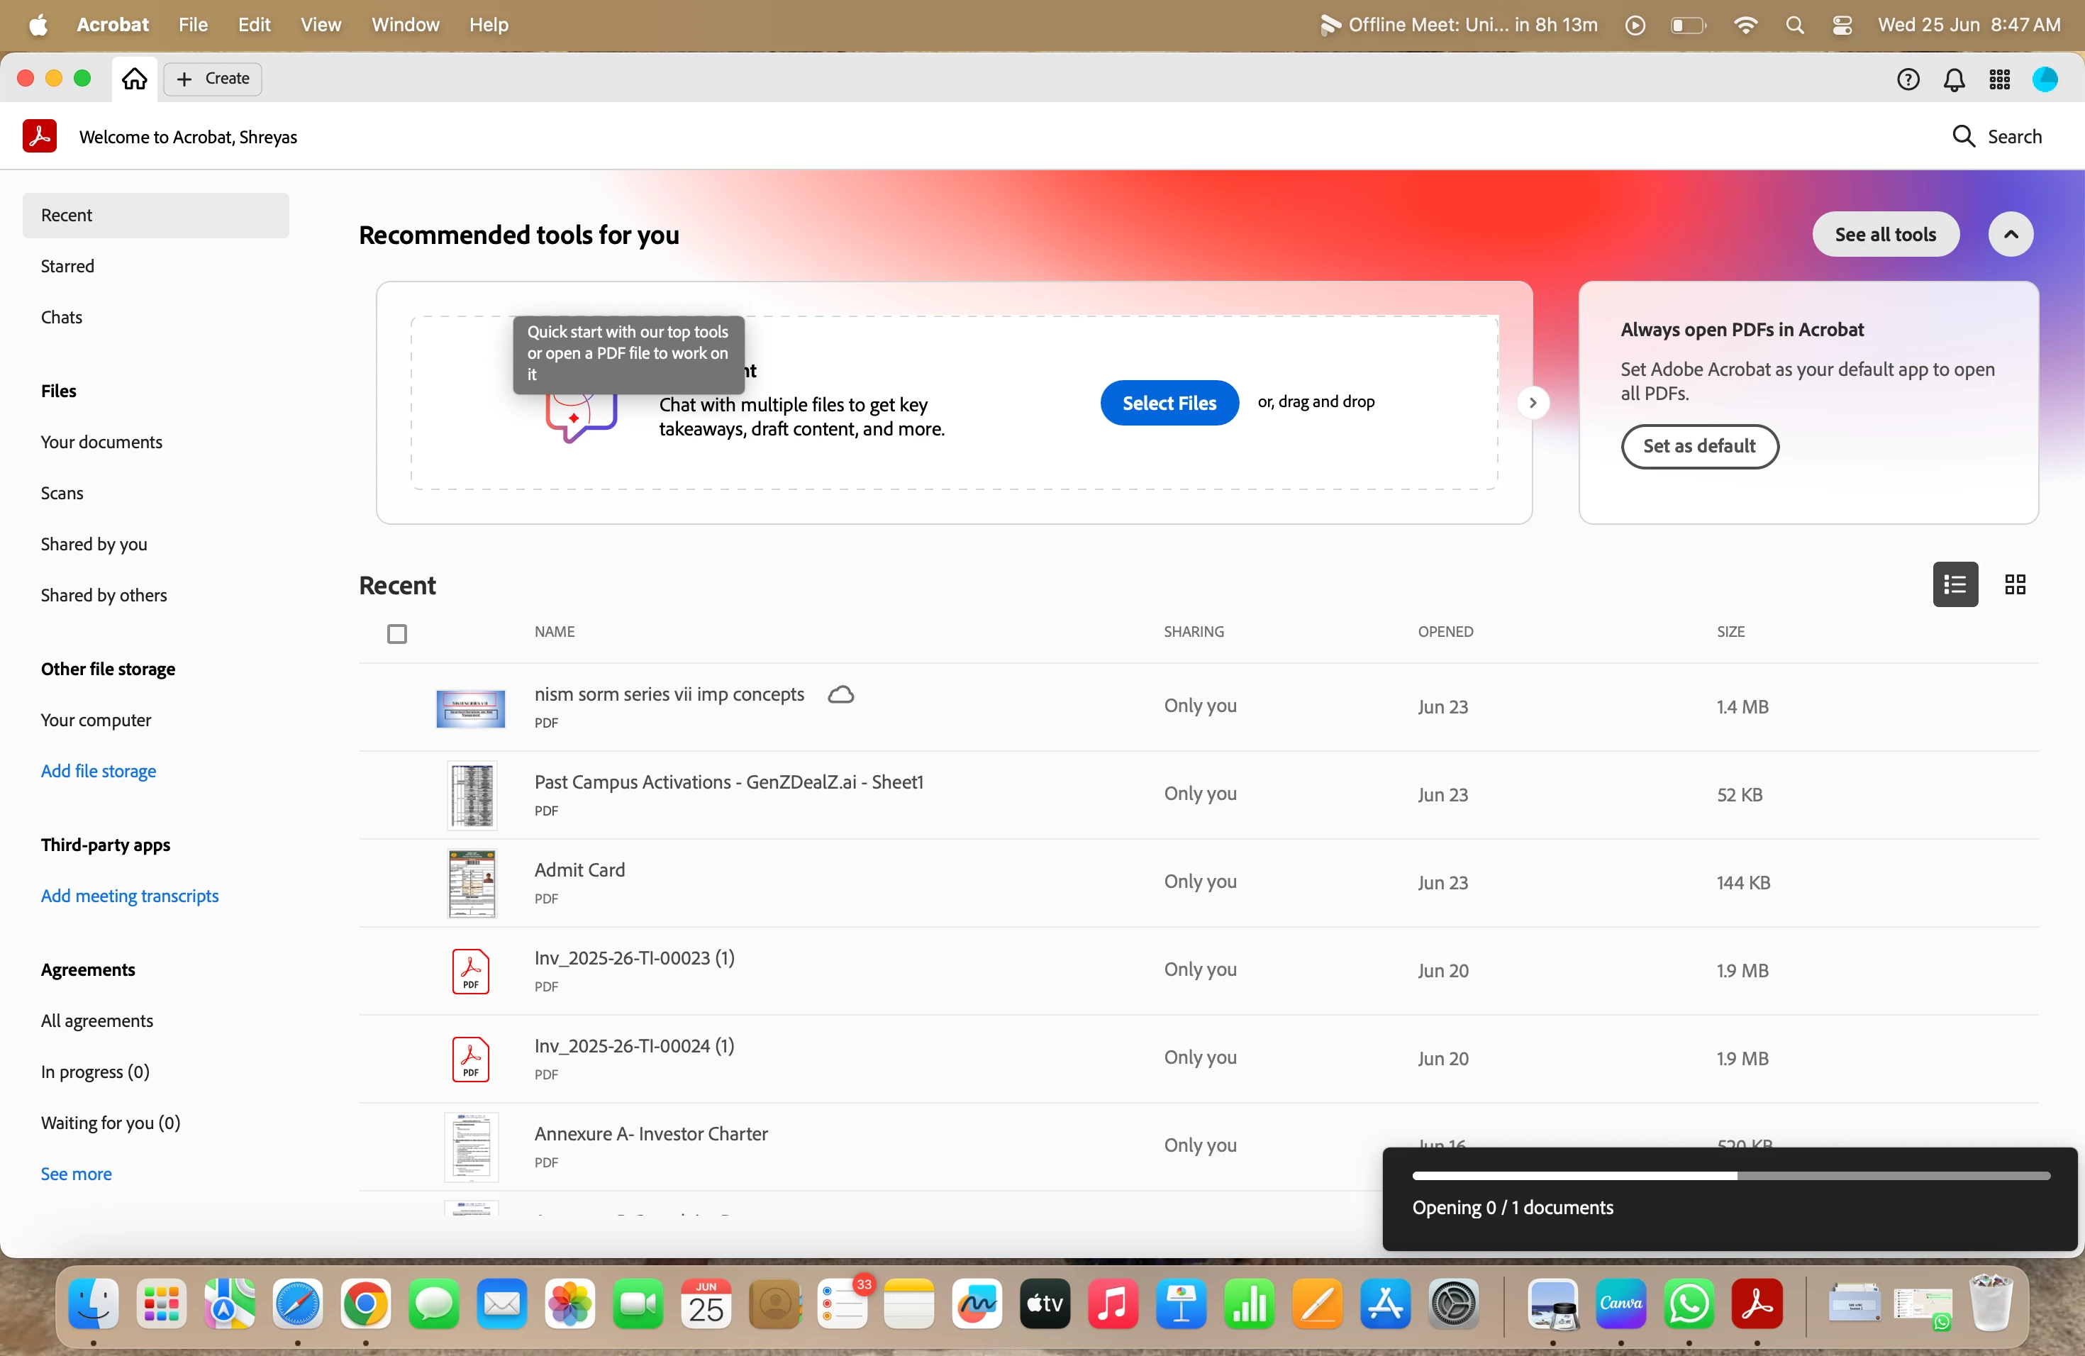This screenshot has width=2085, height=1356.
Task: Click the document opening progress bar
Action: (1730, 1177)
